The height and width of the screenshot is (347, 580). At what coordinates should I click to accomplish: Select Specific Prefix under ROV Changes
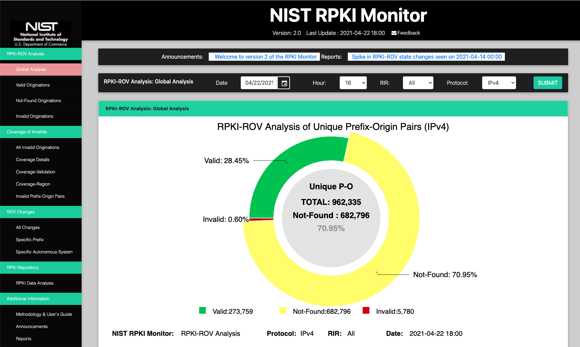(30, 239)
